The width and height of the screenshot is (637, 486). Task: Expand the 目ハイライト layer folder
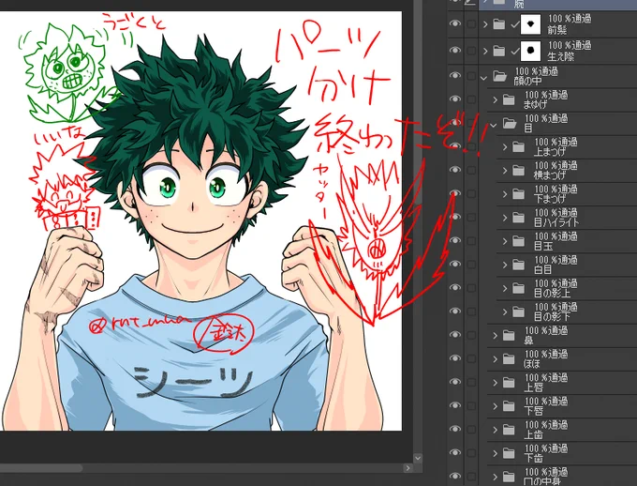(x=505, y=218)
